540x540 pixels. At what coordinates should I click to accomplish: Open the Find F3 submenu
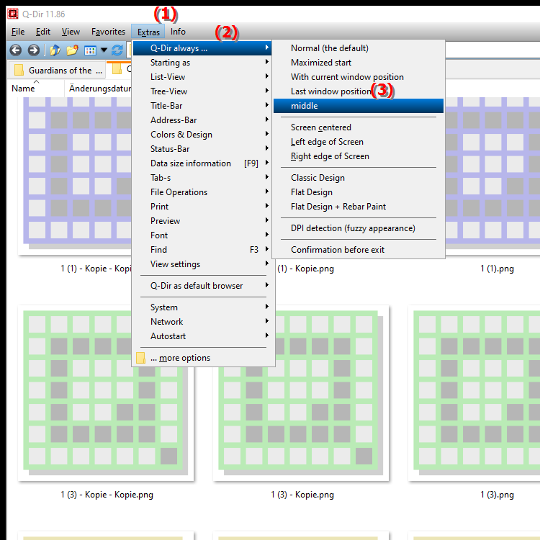(202, 250)
